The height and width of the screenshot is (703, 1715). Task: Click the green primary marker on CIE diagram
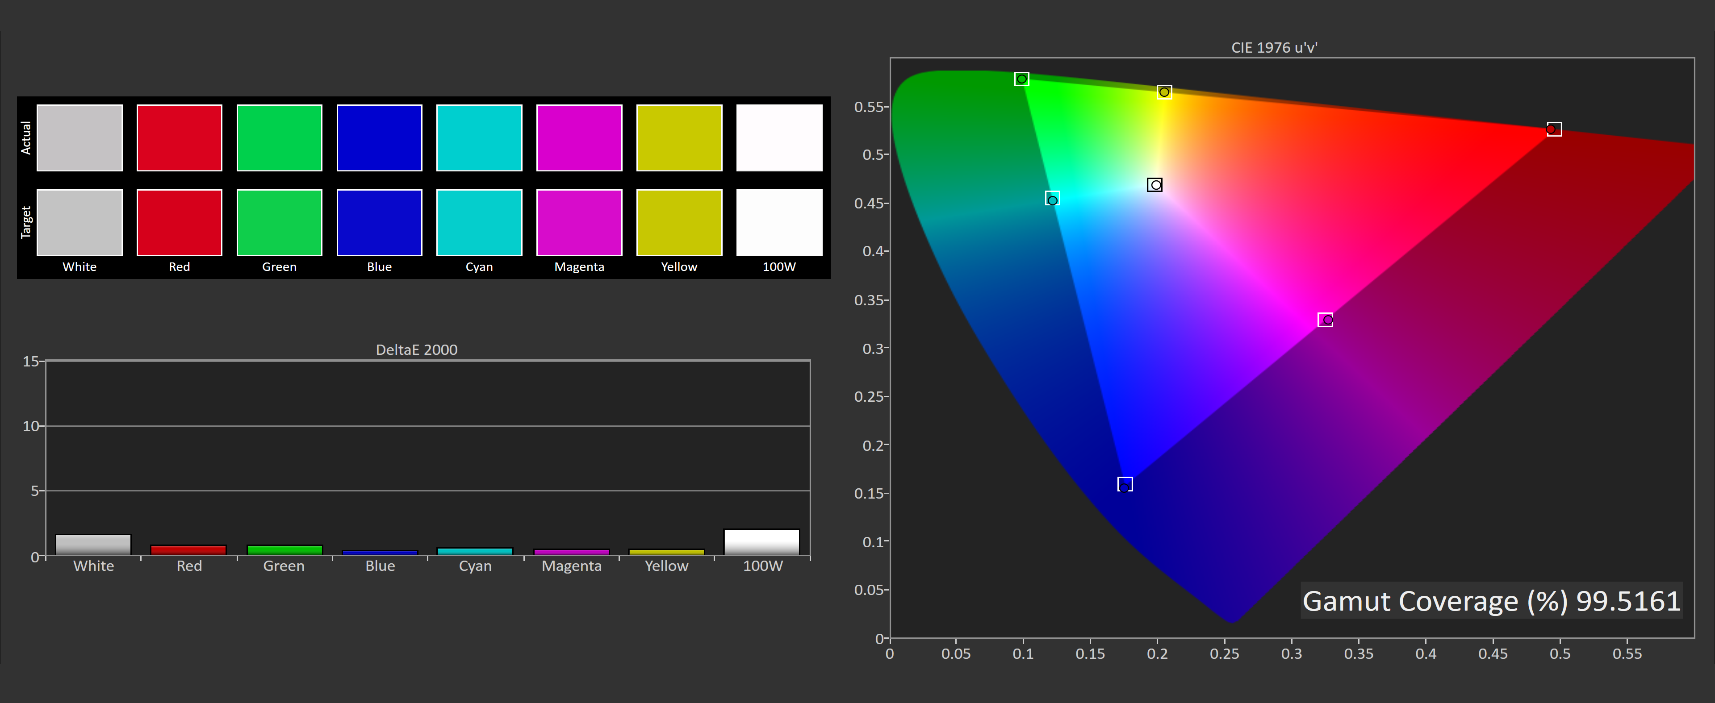1021,79
